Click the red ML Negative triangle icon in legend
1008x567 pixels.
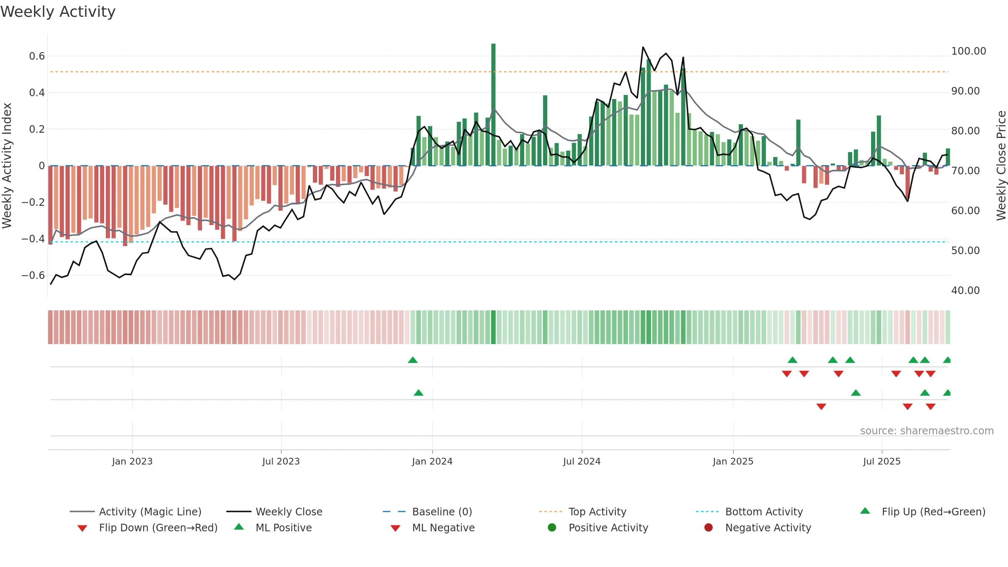coord(395,528)
